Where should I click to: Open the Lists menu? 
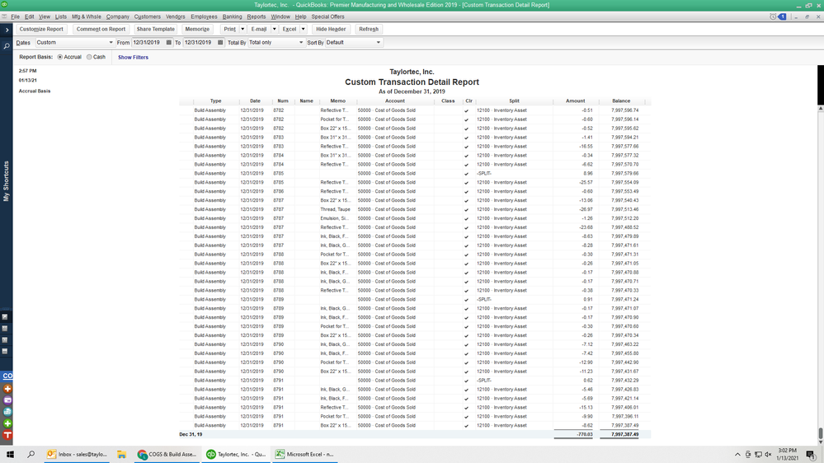(61, 16)
